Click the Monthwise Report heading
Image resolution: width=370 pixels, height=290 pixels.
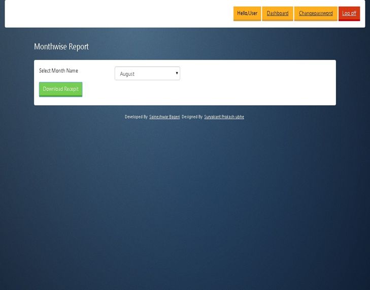click(61, 46)
